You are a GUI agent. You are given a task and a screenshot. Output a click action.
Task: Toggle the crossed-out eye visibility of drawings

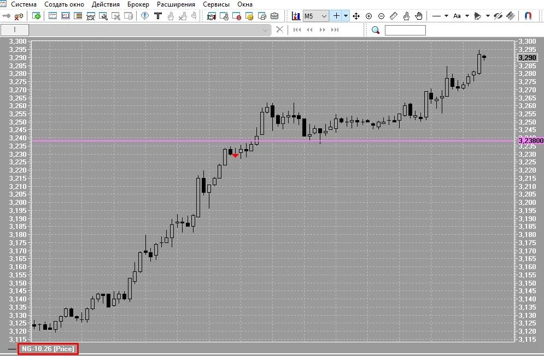tap(498, 16)
